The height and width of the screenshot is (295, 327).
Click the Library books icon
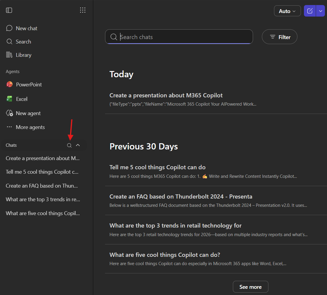click(x=9, y=55)
